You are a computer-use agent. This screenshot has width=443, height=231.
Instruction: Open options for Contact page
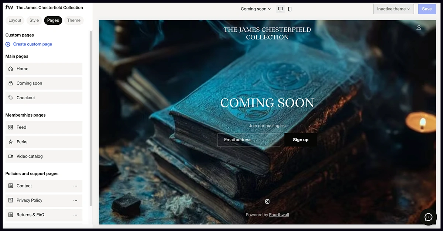point(75,186)
